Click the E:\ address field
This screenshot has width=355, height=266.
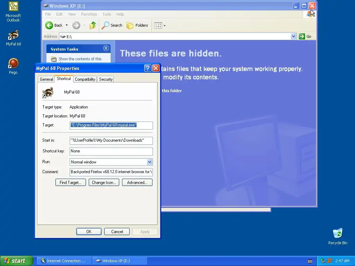(x=175, y=36)
